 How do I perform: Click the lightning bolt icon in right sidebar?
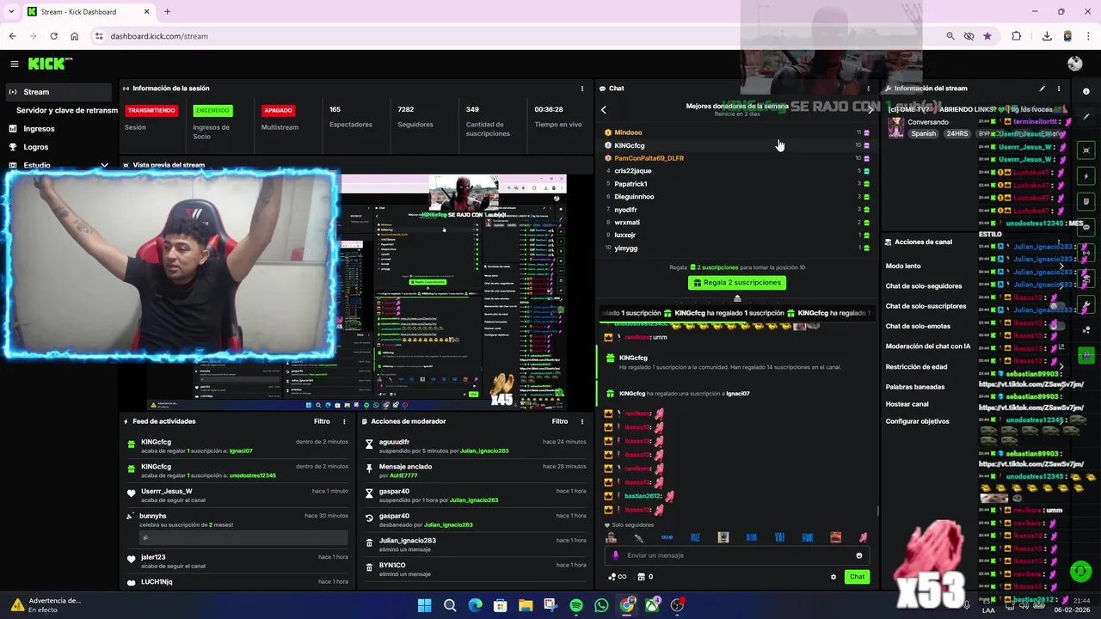point(1086,176)
